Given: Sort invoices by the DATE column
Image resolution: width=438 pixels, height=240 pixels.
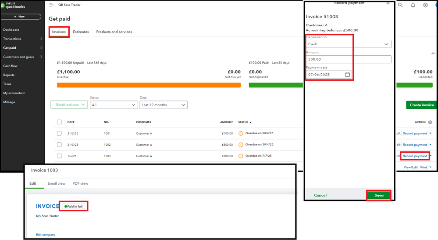Looking at the screenshot, I should tap(71, 122).
